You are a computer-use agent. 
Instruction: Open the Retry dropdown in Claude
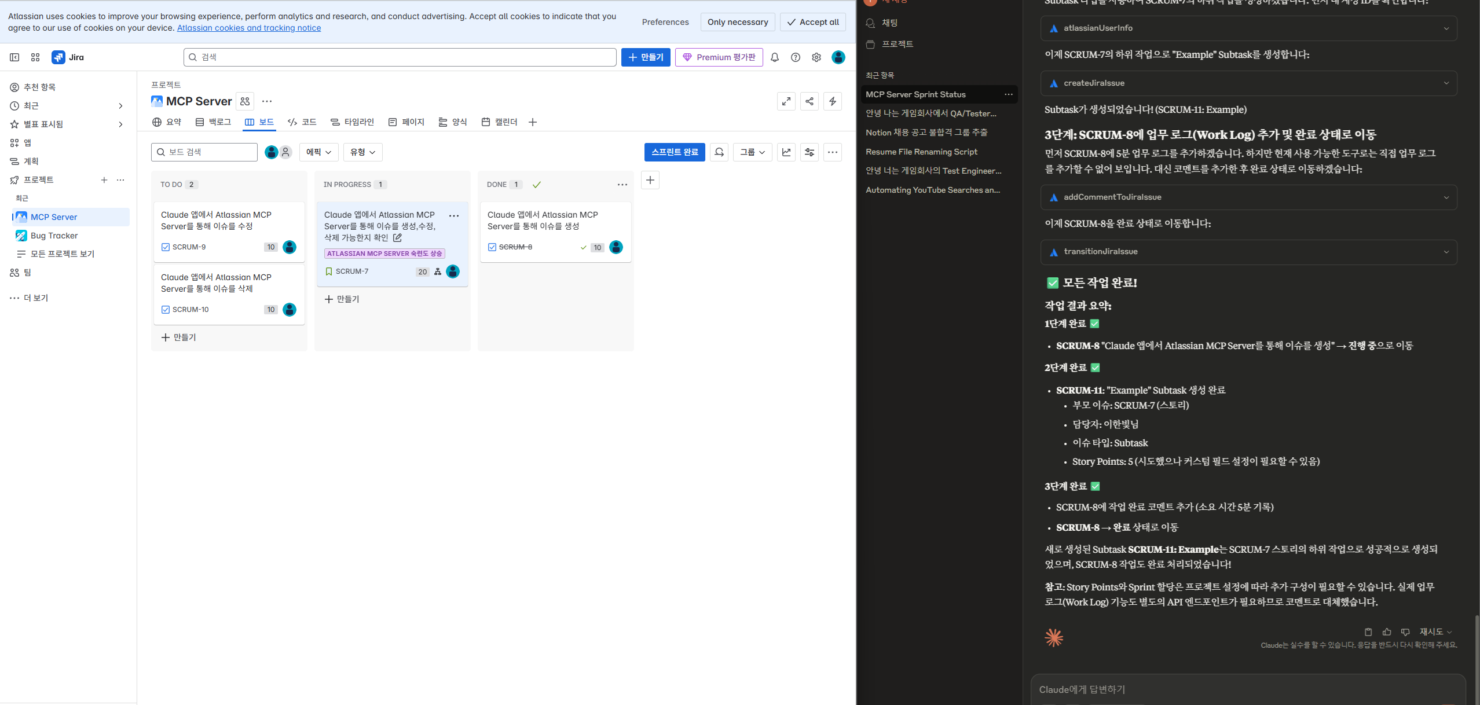pos(1435,632)
